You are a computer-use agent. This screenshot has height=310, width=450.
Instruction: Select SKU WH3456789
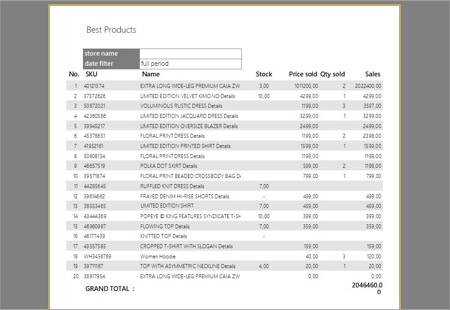pyautogui.click(x=97, y=256)
